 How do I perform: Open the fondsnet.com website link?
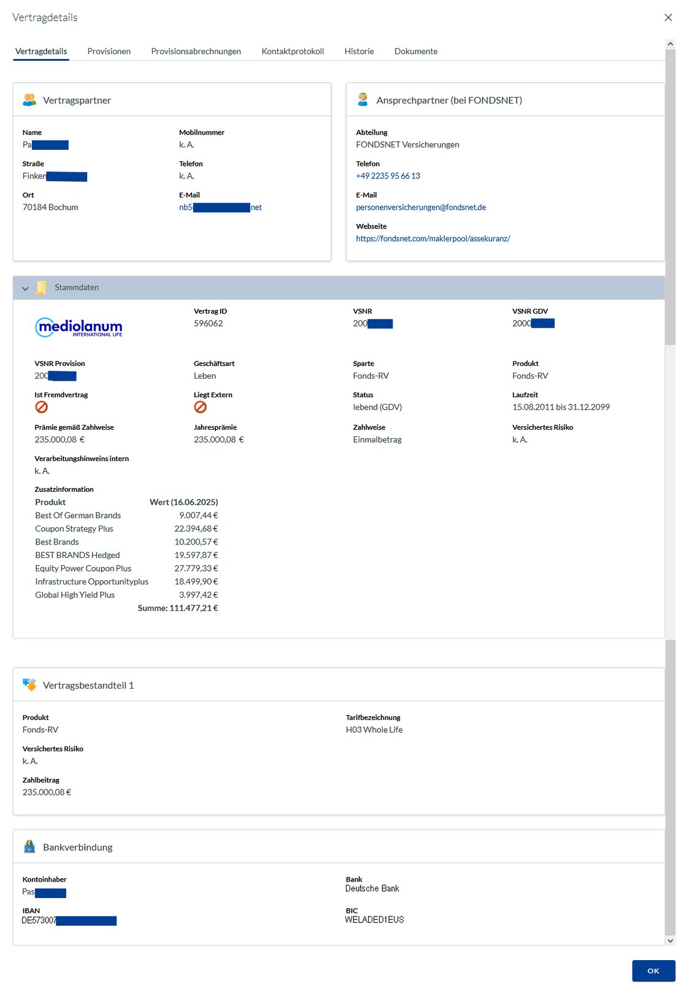[432, 238]
